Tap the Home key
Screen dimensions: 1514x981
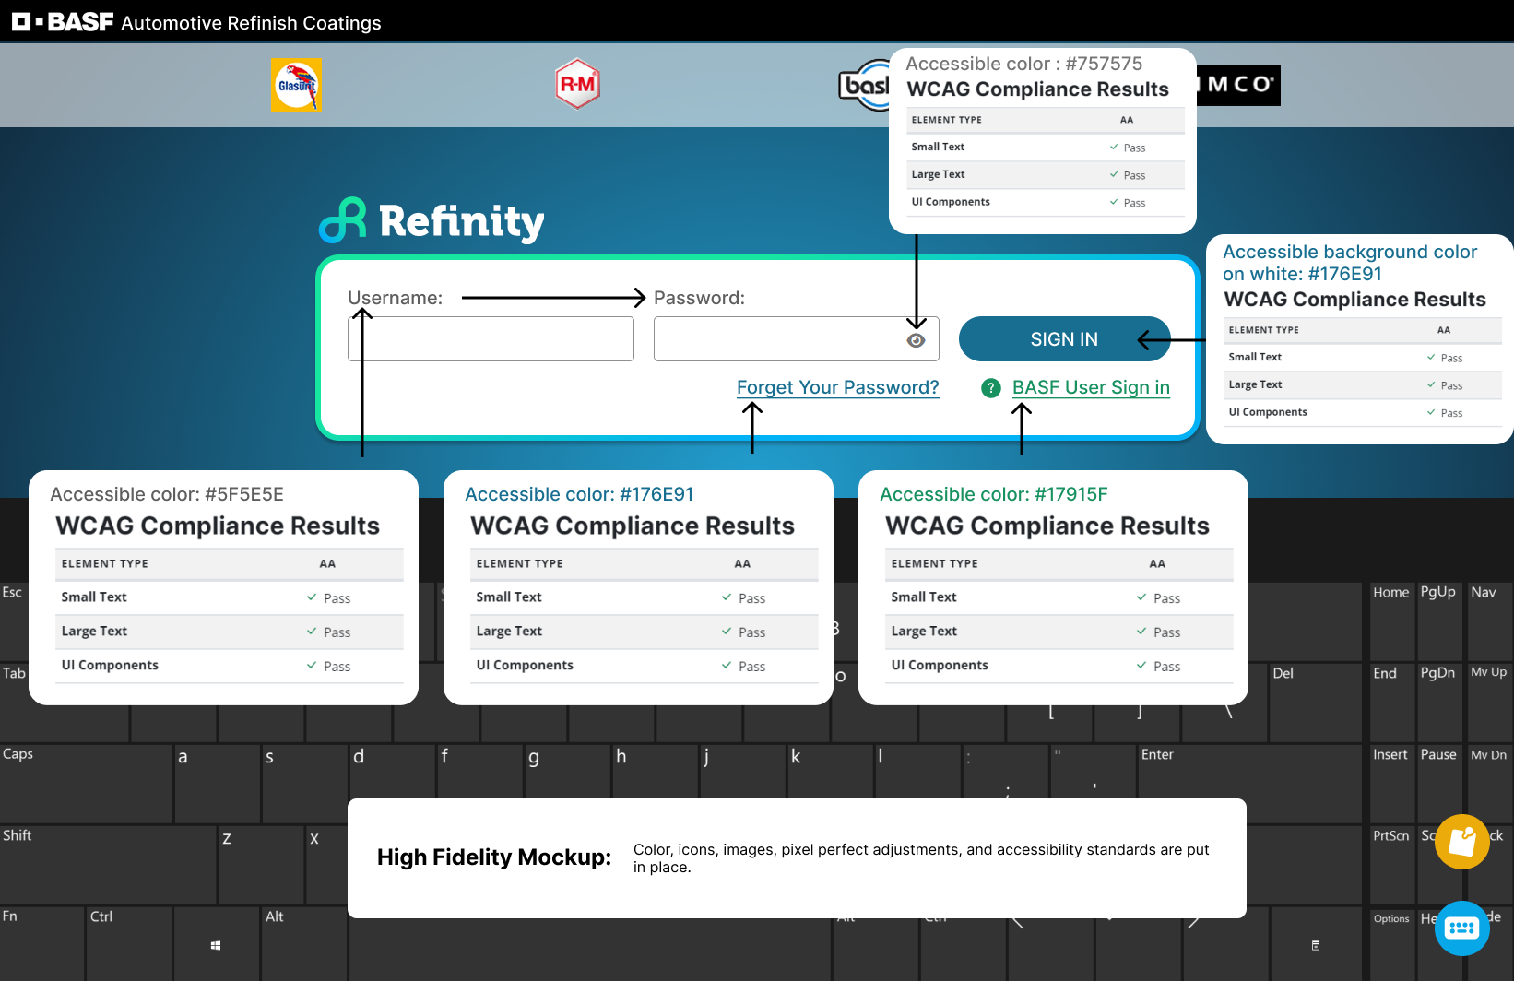[x=1391, y=620]
